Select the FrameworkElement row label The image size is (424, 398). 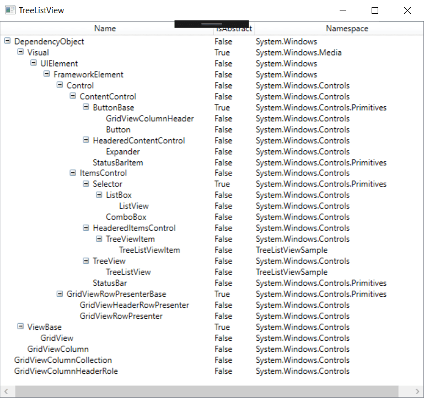(88, 74)
